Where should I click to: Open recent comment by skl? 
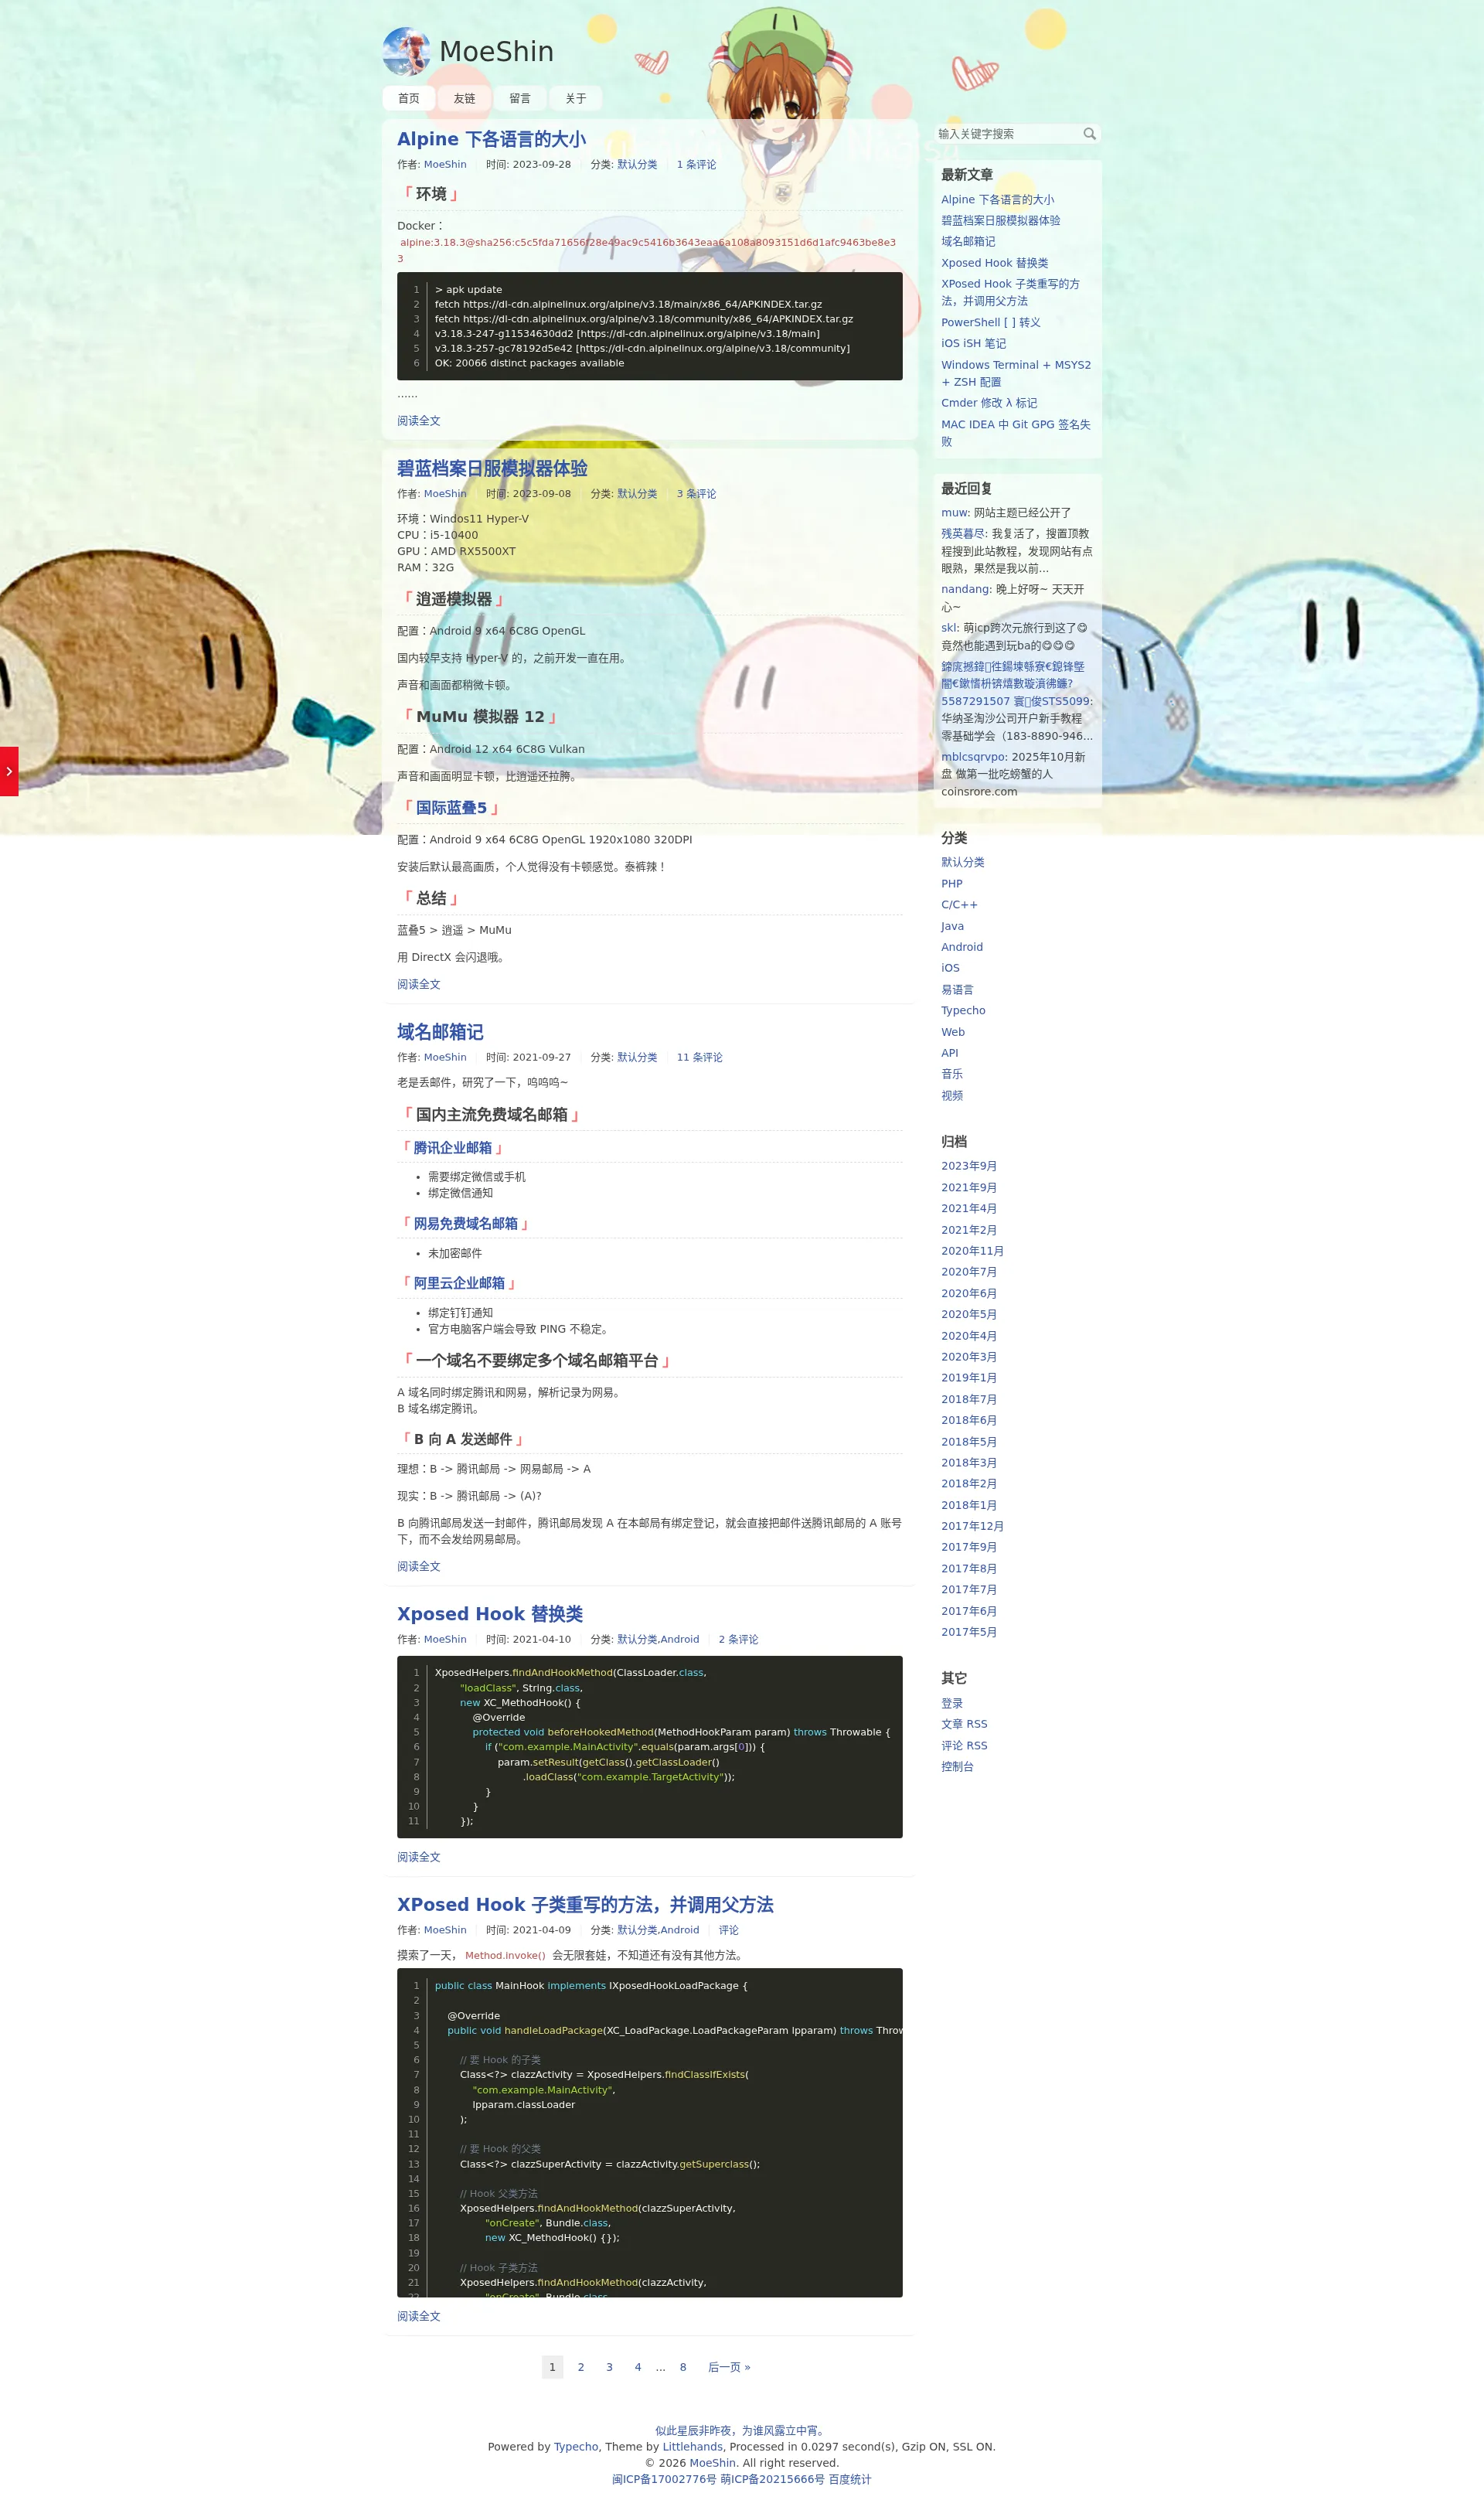949,628
